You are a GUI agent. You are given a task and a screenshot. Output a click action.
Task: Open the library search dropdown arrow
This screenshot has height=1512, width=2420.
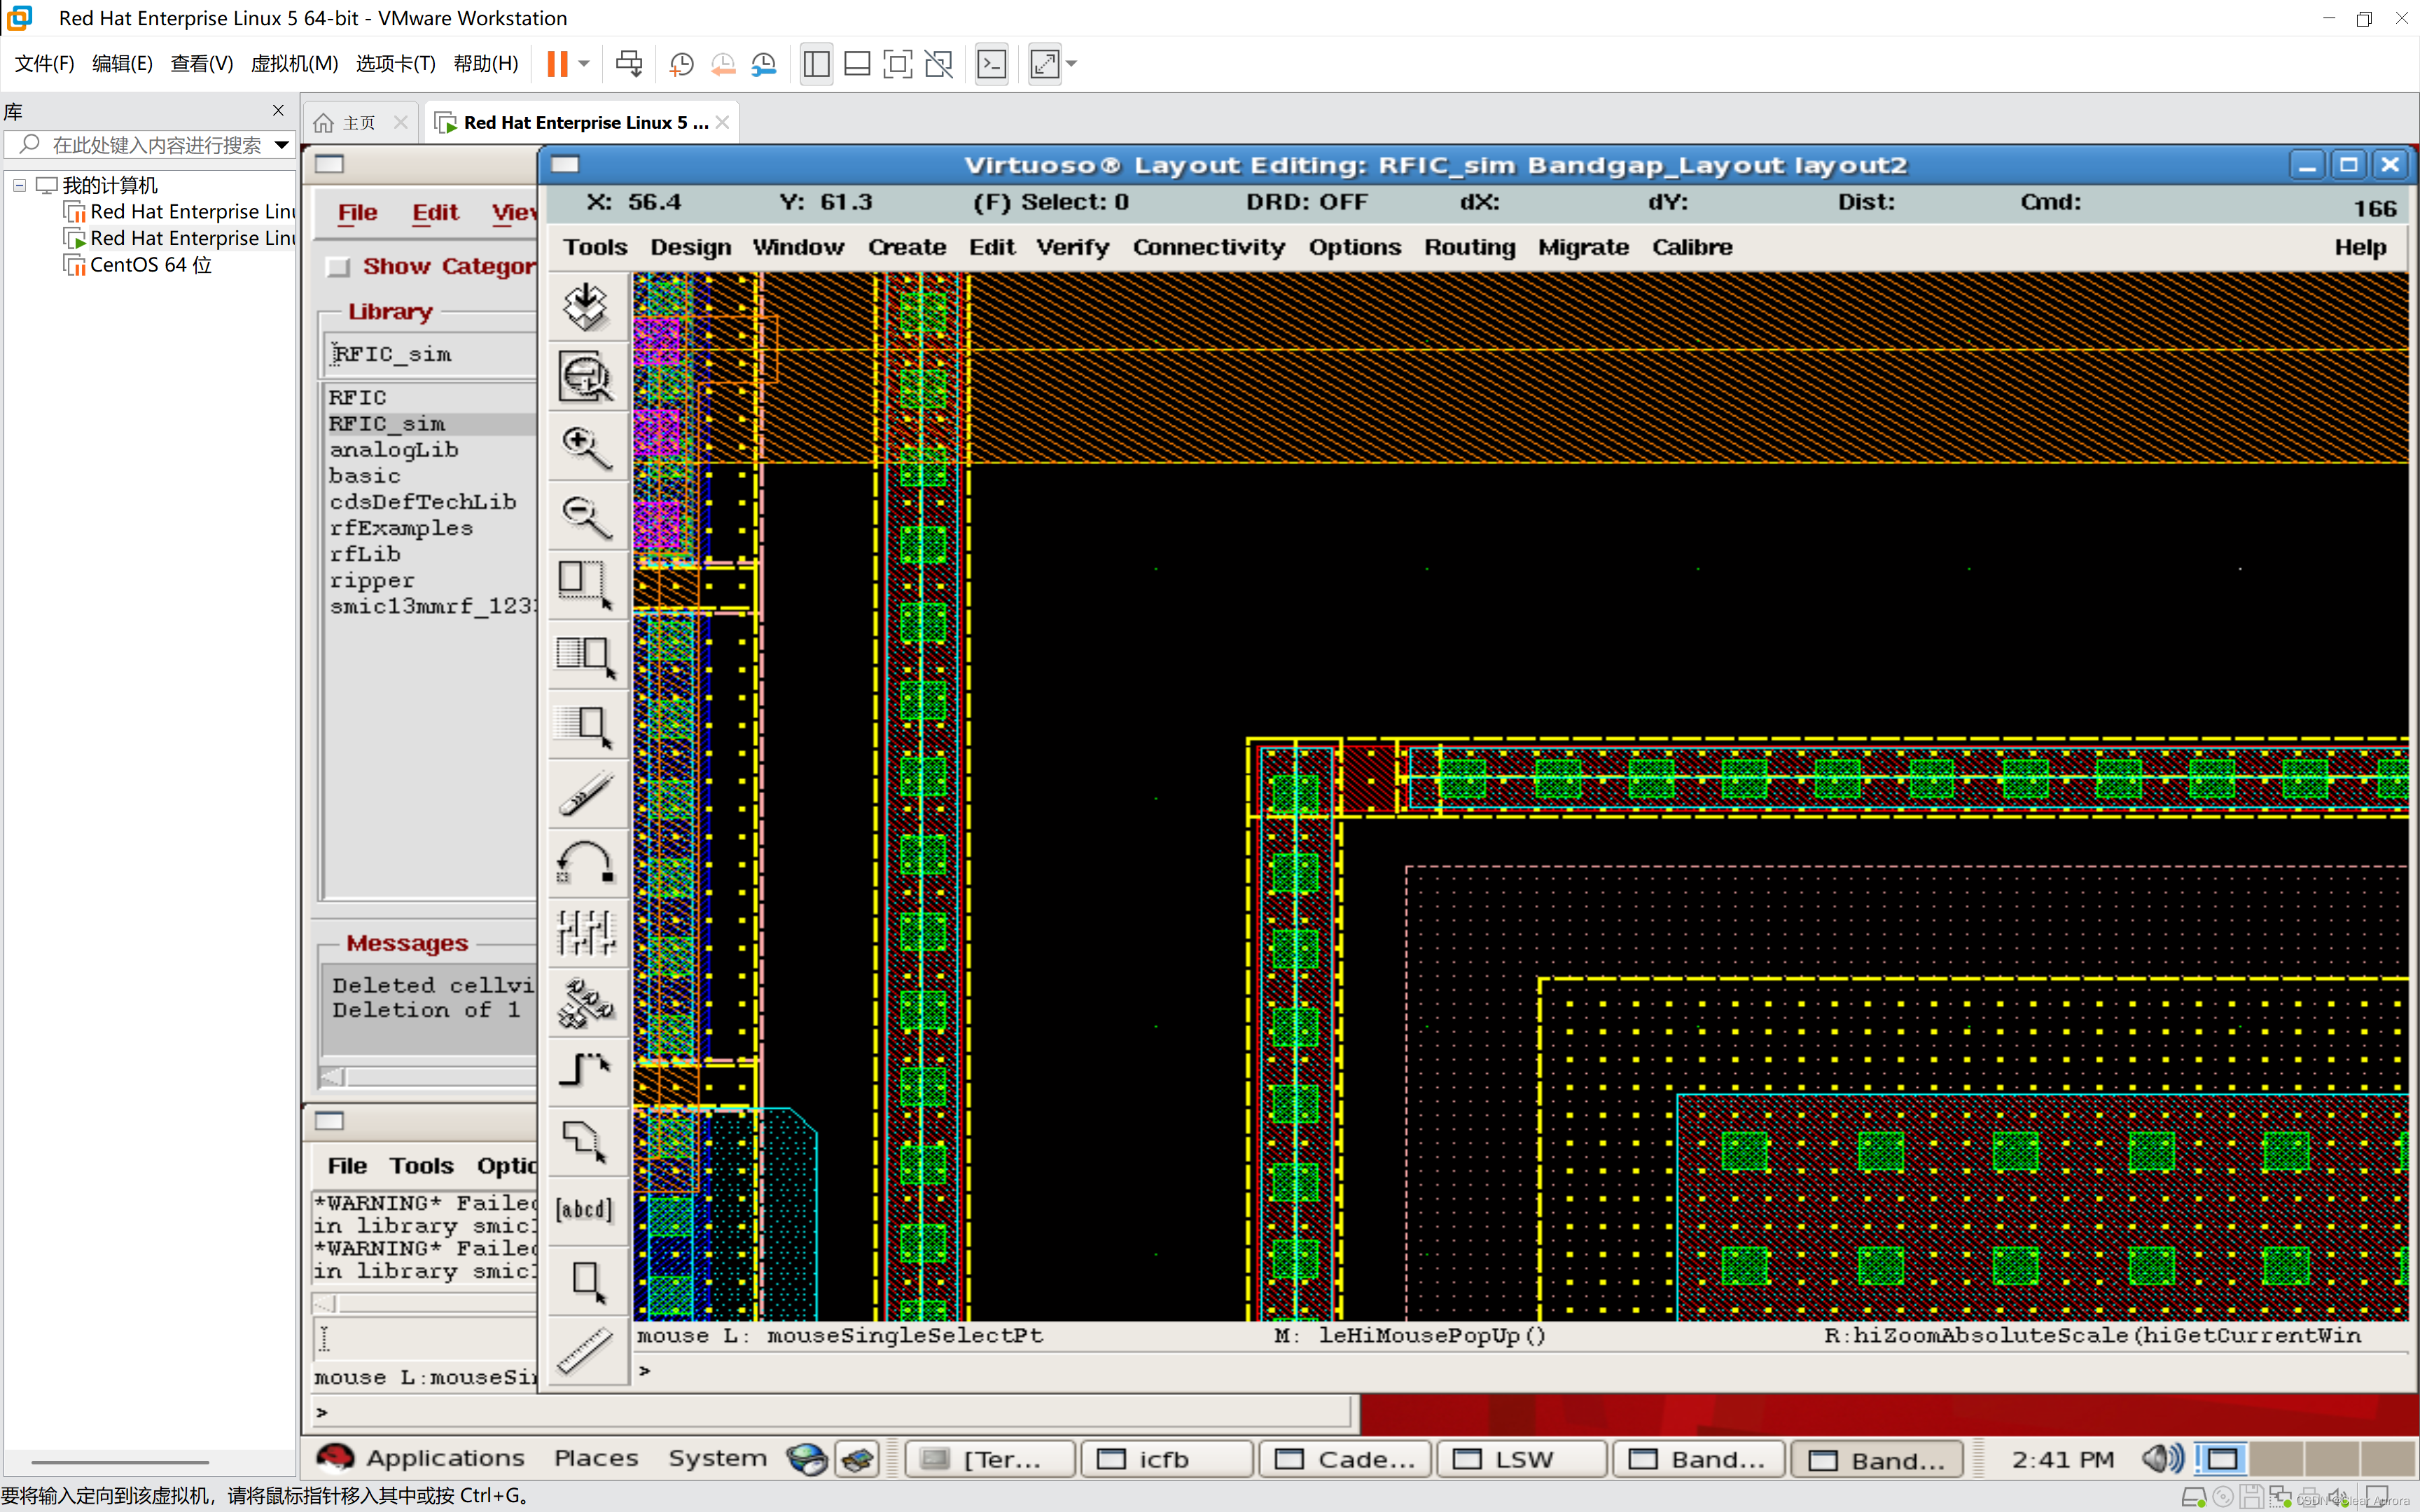pos(282,145)
